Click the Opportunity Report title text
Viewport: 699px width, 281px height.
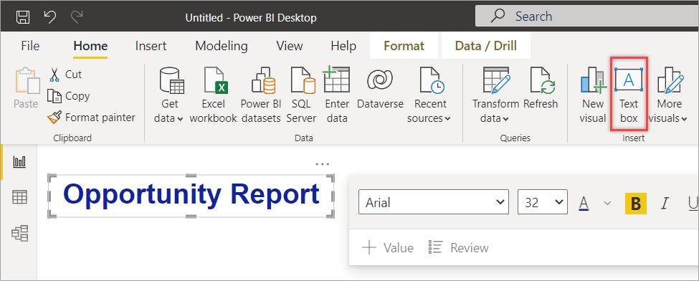(191, 194)
